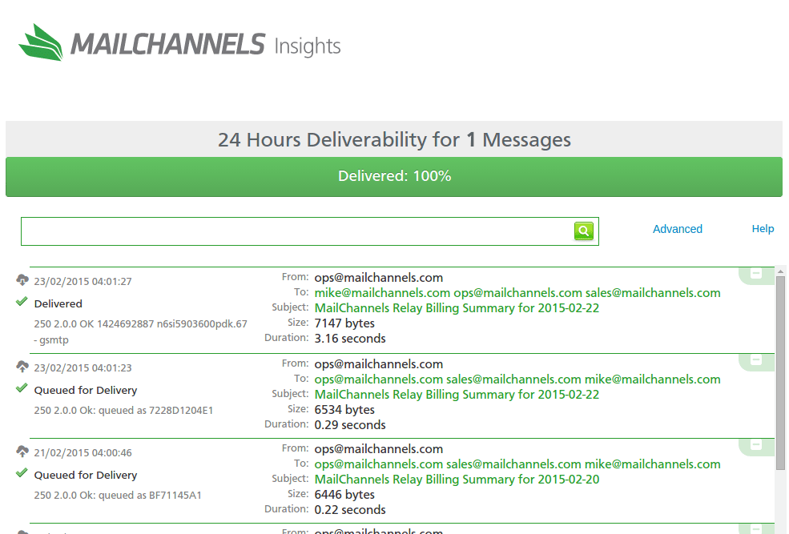Open subject Billing Summary 2015-02-22 sized 6534 bytes

pos(457,395)
